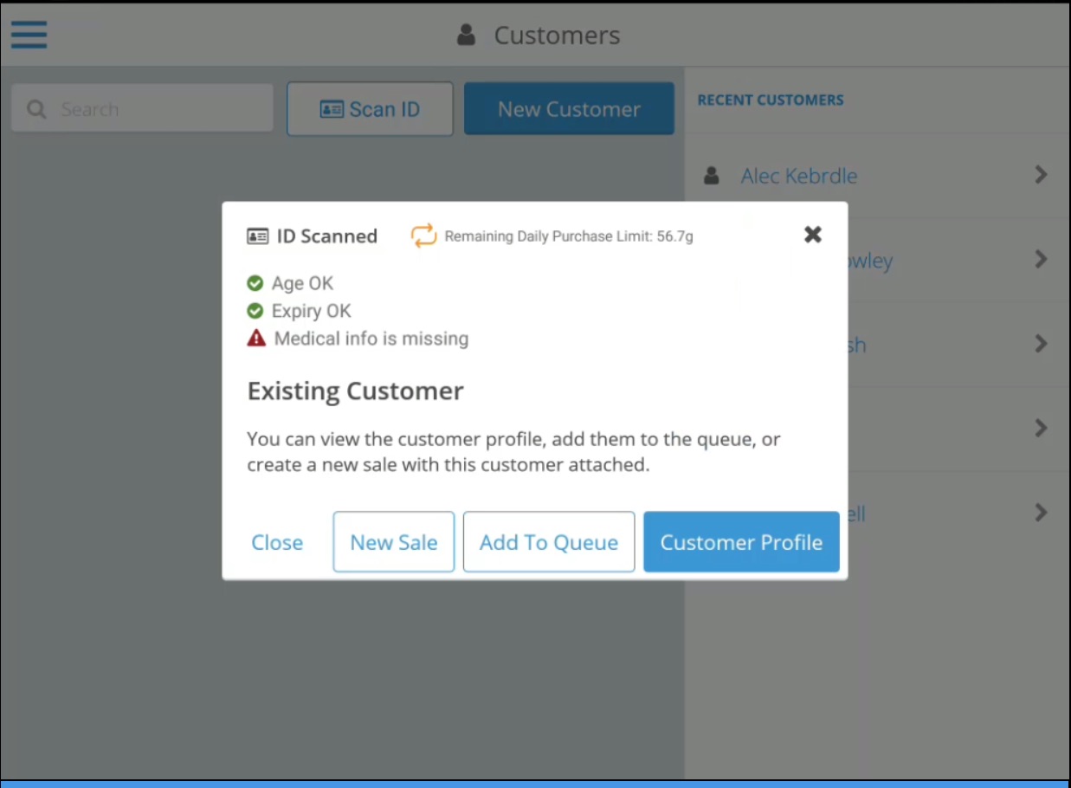The width and height of the screenshot is (1071, 788).
Task: Add the customer to the queue
Action: pos(549,542)
